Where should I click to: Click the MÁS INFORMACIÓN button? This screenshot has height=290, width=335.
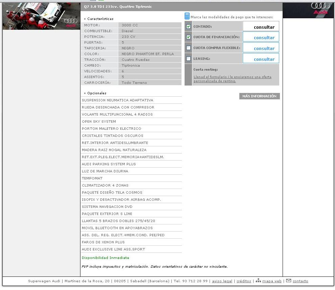click(x=259, y=96)
